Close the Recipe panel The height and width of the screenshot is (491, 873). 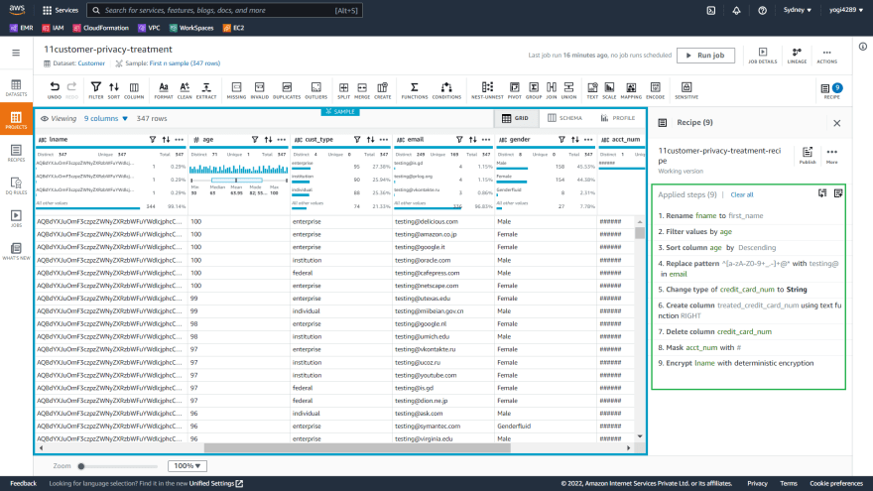point(837,123)
